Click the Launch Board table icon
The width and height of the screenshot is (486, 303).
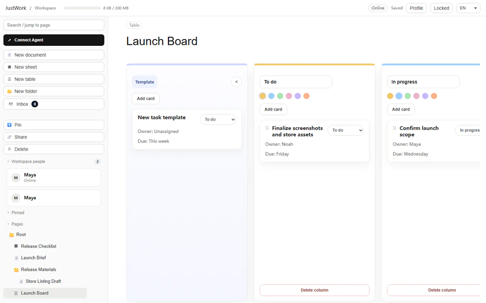(x=16, y=293)
